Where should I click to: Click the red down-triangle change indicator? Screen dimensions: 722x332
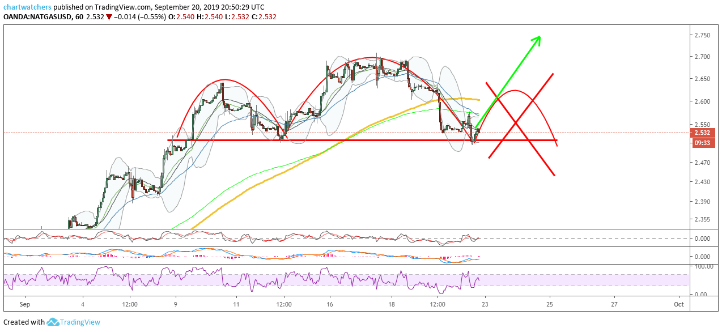pyautogui.click(x=109, y=17)
